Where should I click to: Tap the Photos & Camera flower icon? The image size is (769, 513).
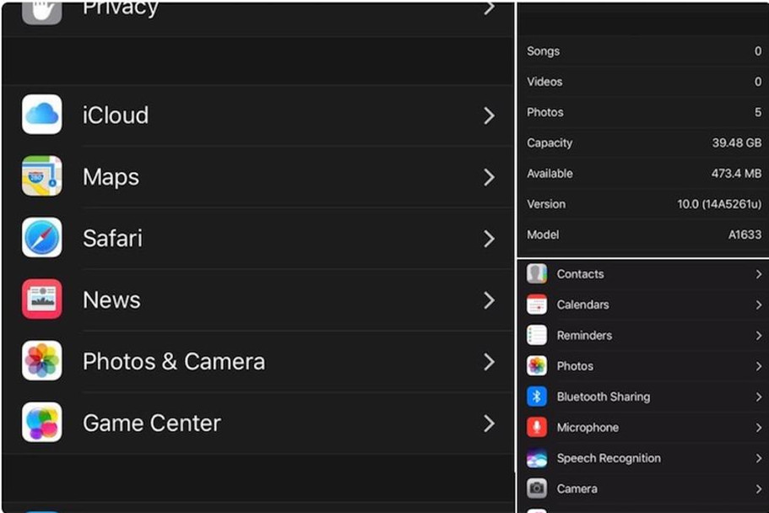41,361
